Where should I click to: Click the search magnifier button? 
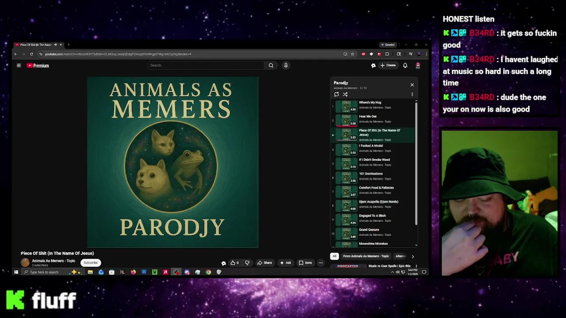click(271, 65)
